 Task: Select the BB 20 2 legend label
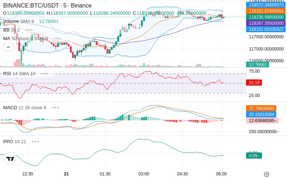[11, 30]
